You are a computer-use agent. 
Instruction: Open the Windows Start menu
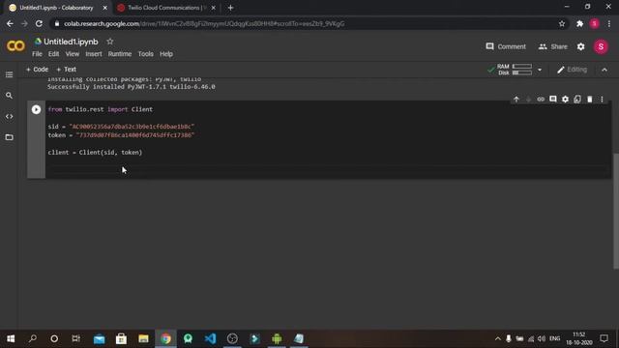[11, 338]
